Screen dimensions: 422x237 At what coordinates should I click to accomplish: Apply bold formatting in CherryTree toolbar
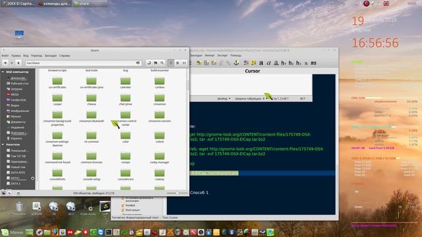click(261, 63)
